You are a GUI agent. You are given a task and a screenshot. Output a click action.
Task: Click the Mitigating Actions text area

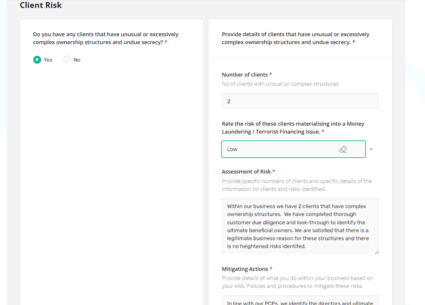click(x=300, y=300)
